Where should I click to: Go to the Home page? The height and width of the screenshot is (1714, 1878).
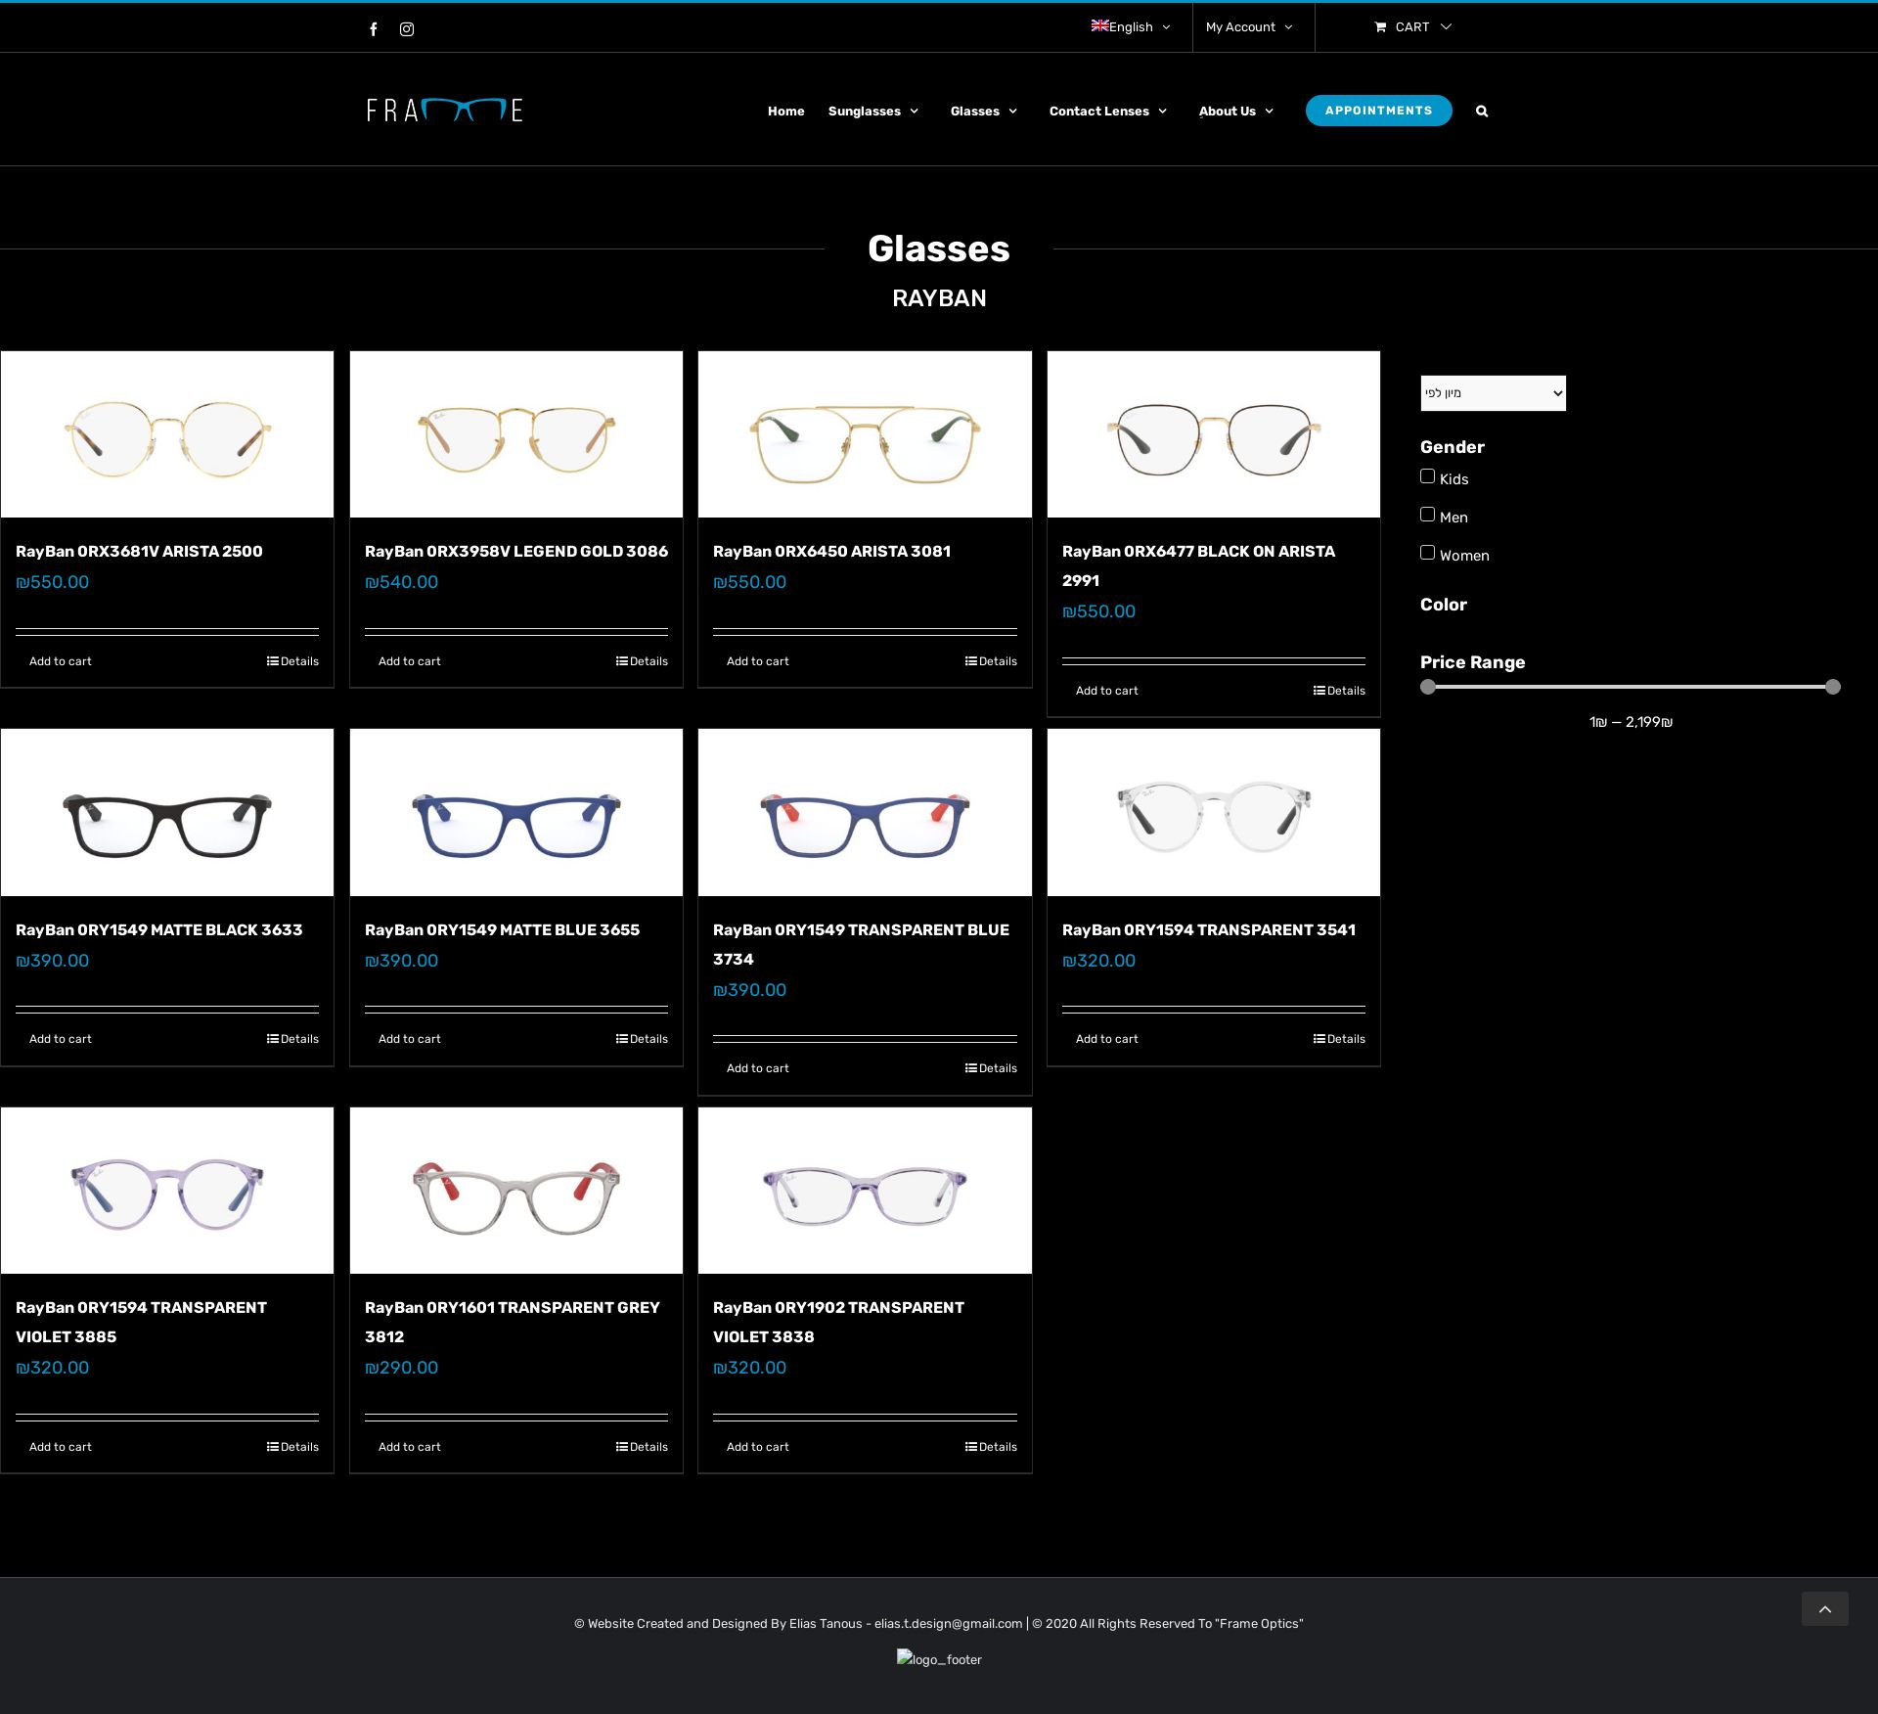pos(785,112)
